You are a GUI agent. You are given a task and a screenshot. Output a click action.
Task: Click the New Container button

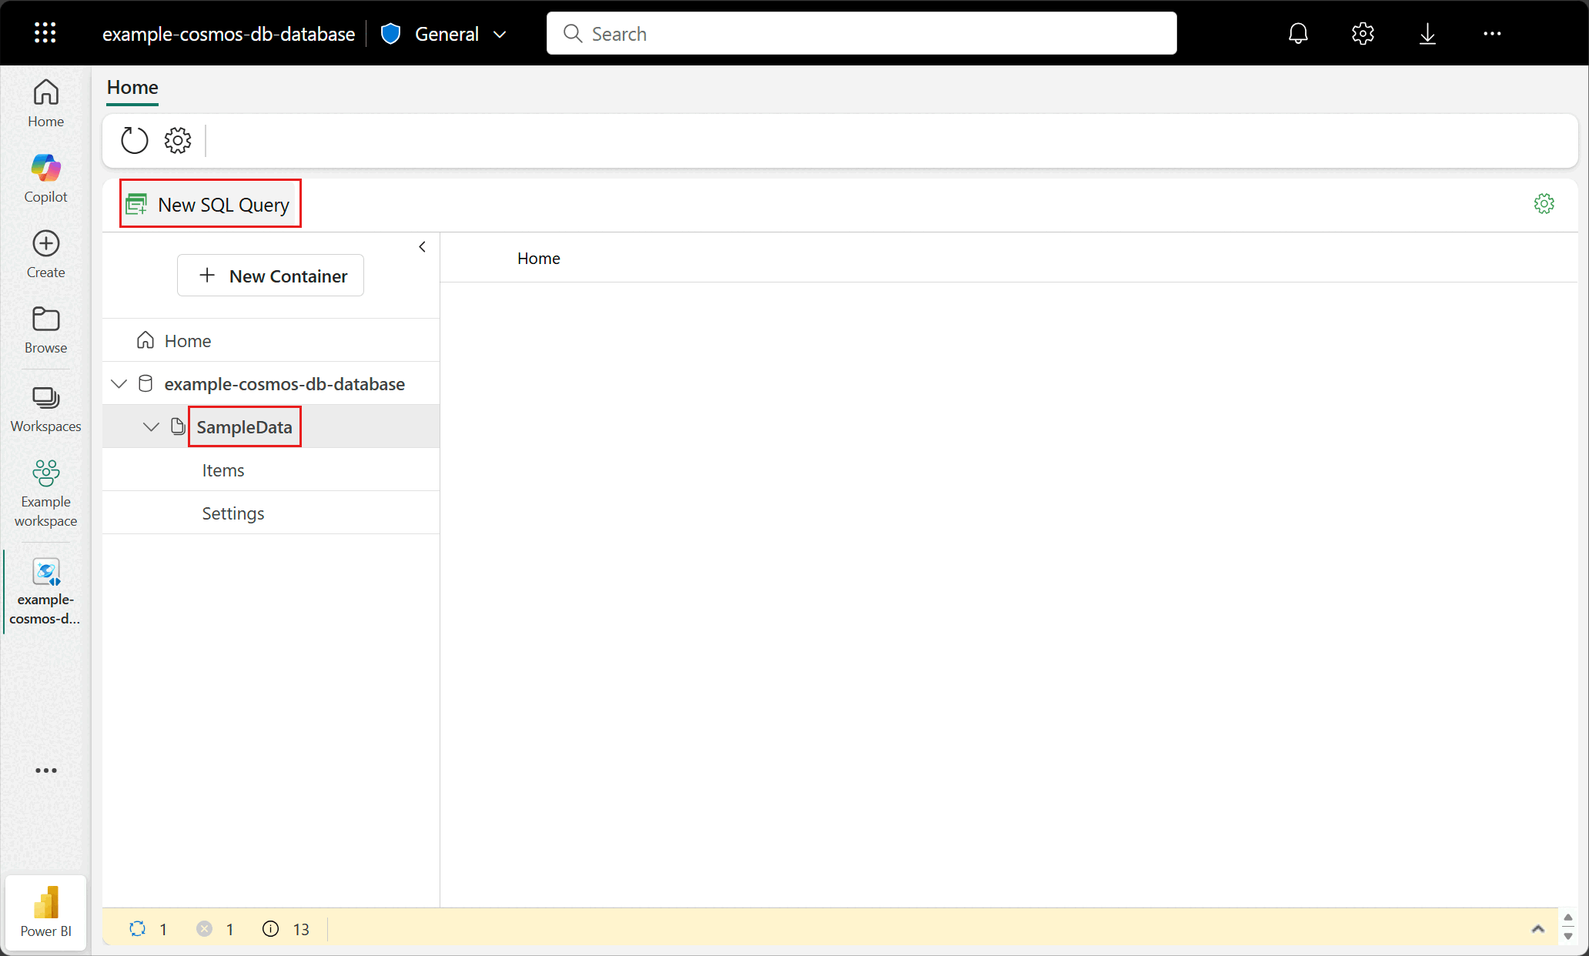tap(270, 276)
